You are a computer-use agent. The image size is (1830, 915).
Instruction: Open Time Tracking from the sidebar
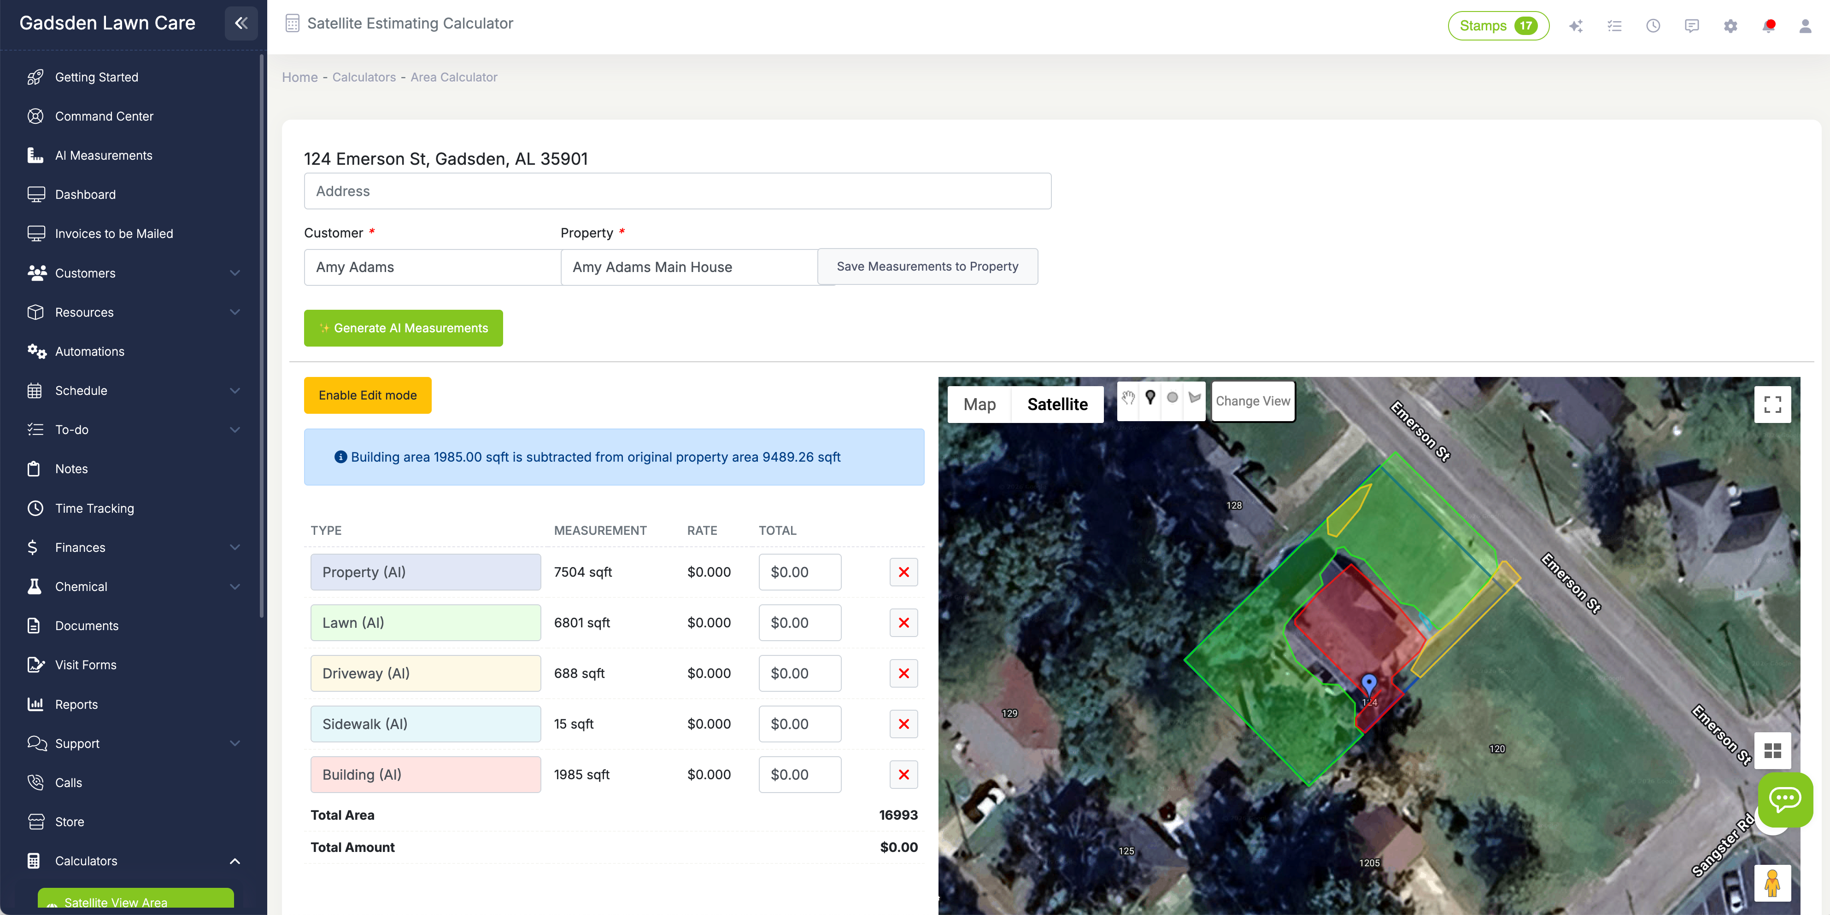pos(94,508)
